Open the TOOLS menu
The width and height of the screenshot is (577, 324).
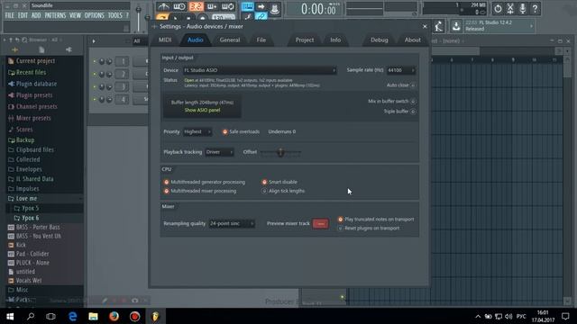tap(114, 15)
